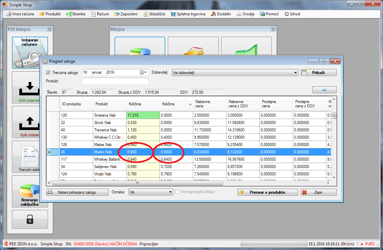Open Kreiranje zaključka pie chart shortcut
Viewport: 383px width, 250px height.
tap(30, 191)
